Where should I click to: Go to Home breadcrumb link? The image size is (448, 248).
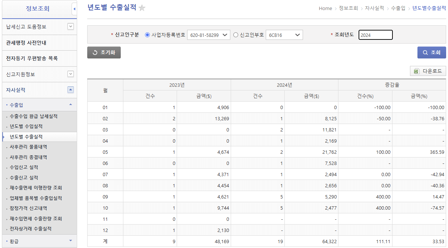click(325, 8)
